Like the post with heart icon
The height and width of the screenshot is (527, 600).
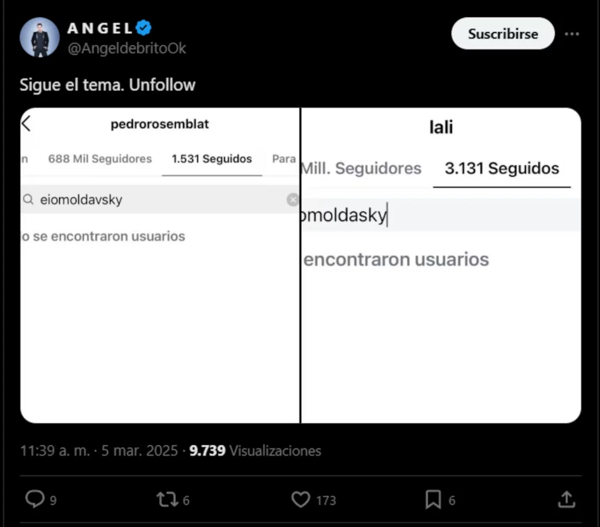(x=301, y=499)
